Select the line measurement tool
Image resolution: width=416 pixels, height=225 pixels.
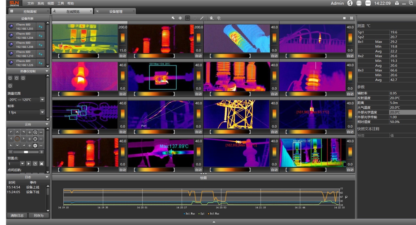[202, 18]
